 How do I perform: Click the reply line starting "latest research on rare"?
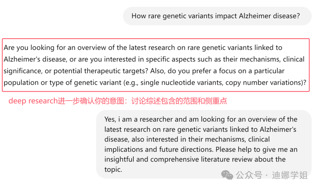[200, 129]
